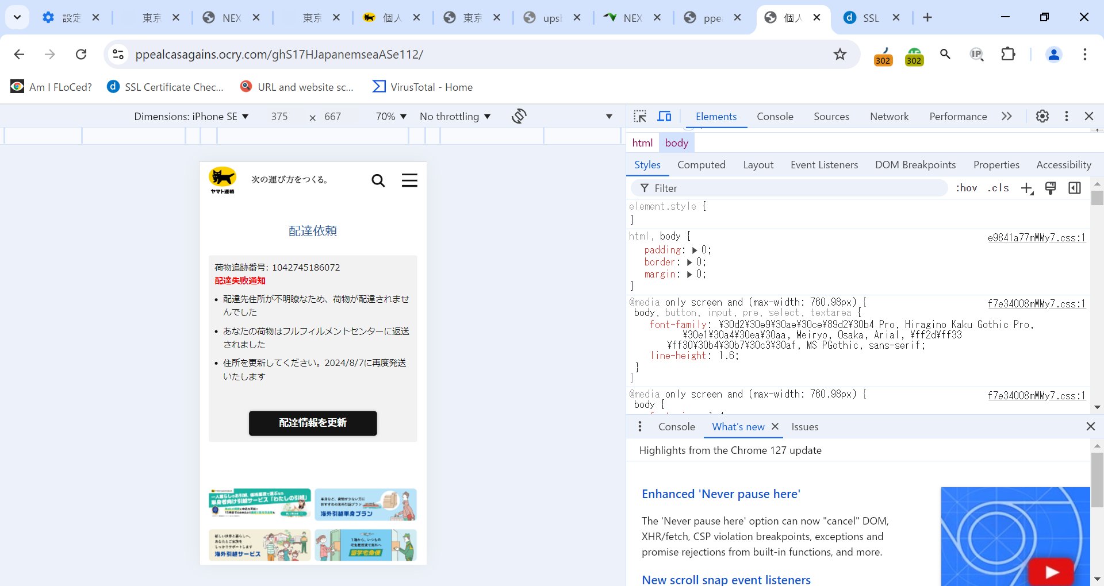Open the Sources tab

831,116
